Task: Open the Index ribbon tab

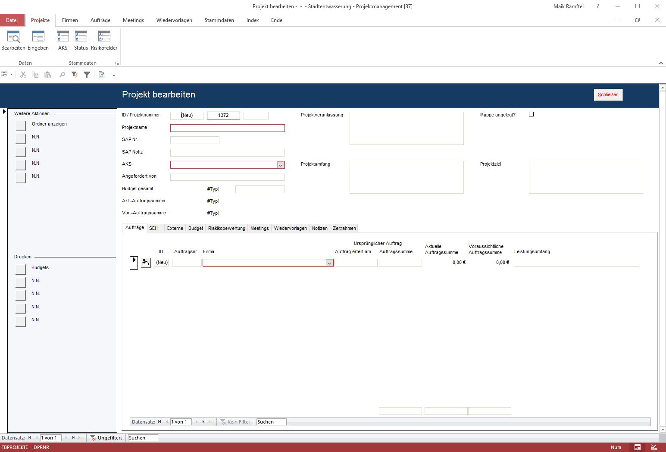Action: [x=253, y=20]
